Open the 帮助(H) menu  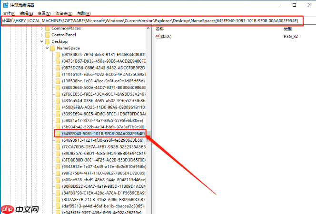(x=84, y=13)
